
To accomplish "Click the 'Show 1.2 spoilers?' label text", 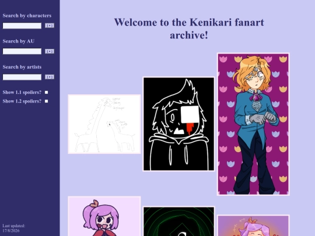I will pyautogui.click(x=22, y=101).
